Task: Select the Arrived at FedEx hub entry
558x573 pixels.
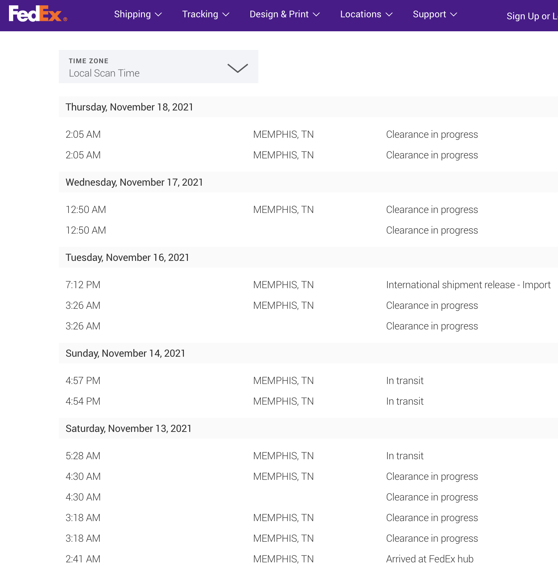Action: pos(430,559)
